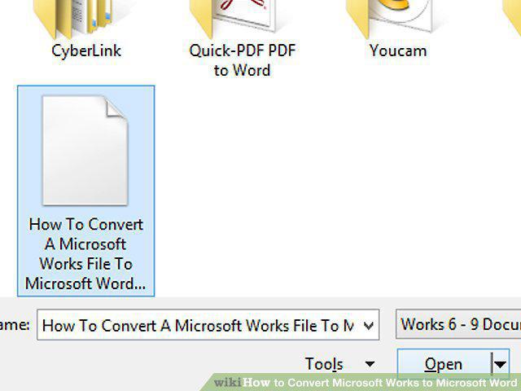Viewport: 521px width, 391px height.
Task: Open the CyberLink folder icon
Action: 75,18
